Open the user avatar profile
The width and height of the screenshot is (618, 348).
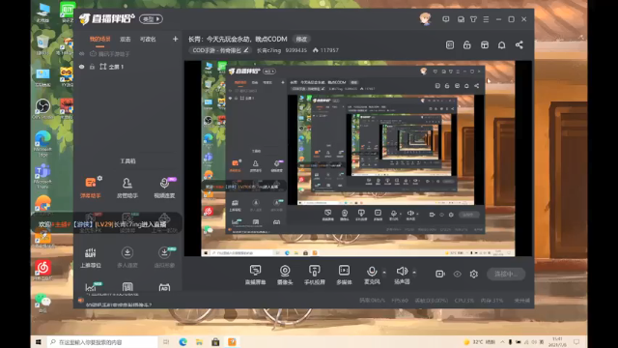[x=425, y=18]
